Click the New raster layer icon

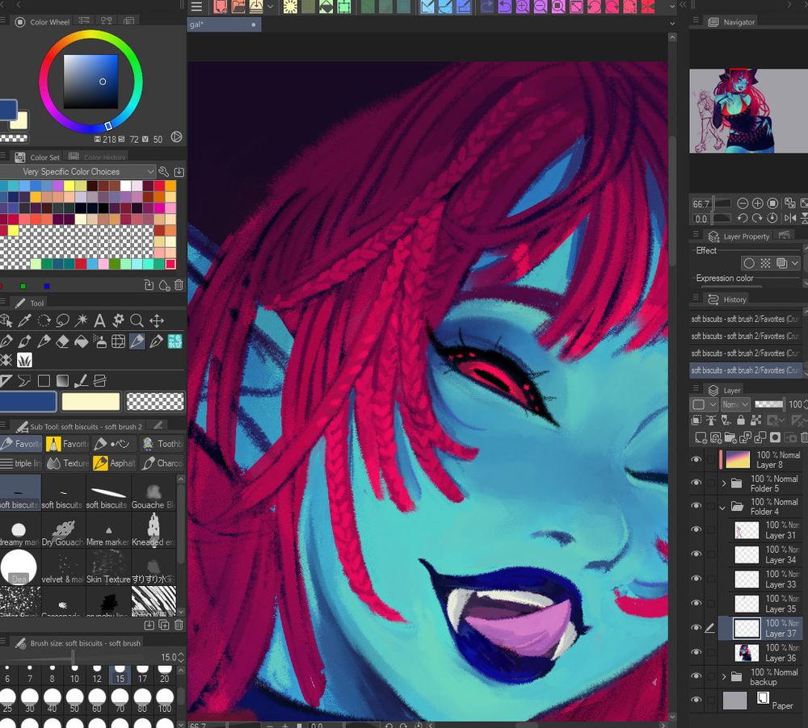click(701, 437)
